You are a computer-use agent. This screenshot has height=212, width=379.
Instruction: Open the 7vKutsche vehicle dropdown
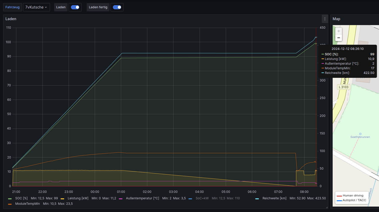pyautogui.click(x=36, y=7)
